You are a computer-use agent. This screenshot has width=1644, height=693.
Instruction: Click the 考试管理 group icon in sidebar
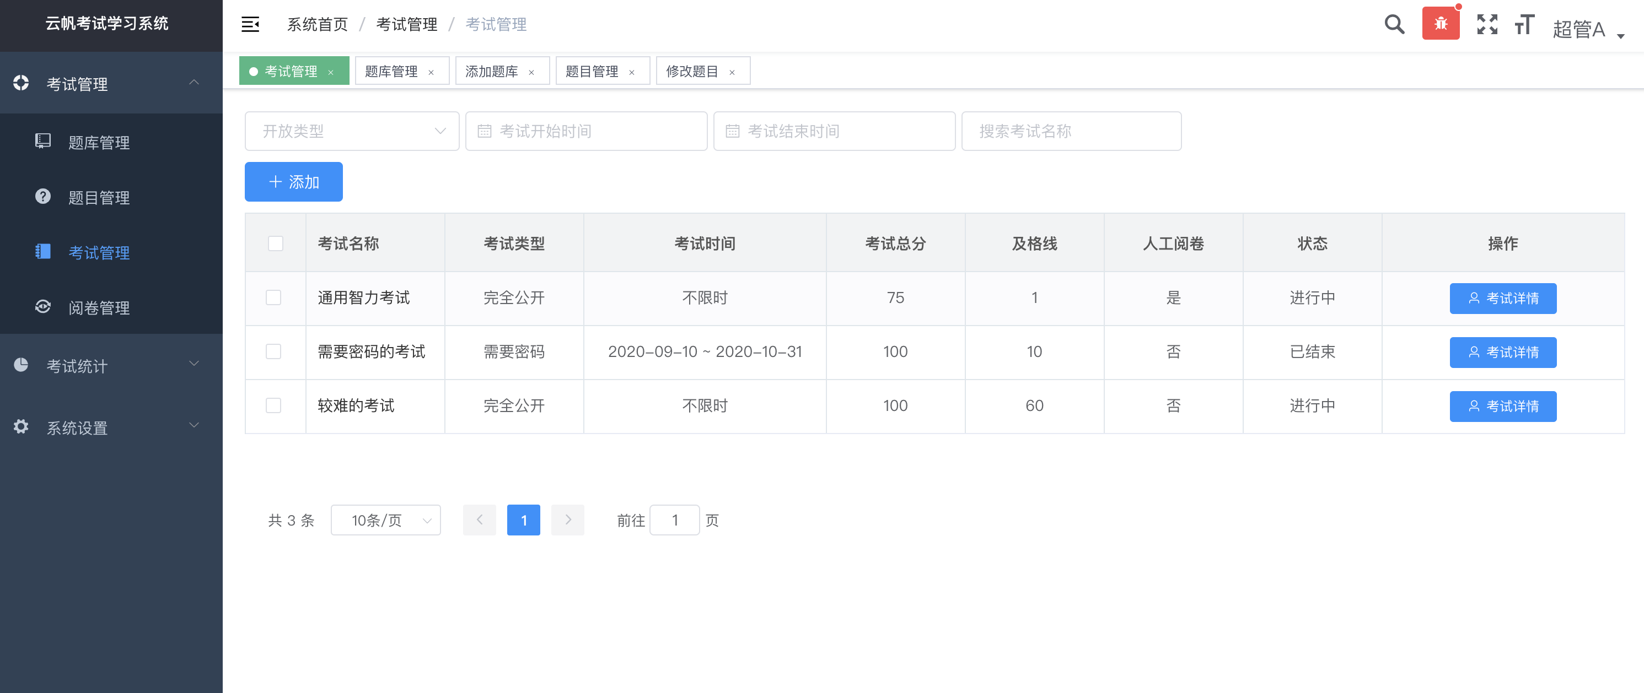click(21, 83)
